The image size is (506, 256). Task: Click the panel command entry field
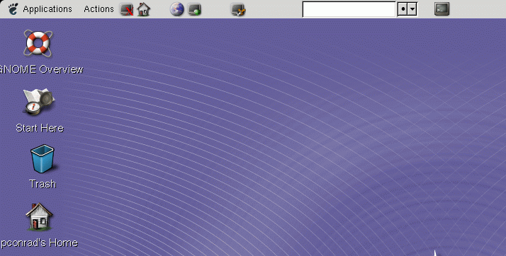[349, 9]
